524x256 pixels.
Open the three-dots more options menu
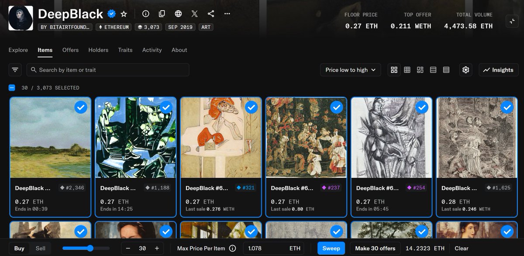227,14
